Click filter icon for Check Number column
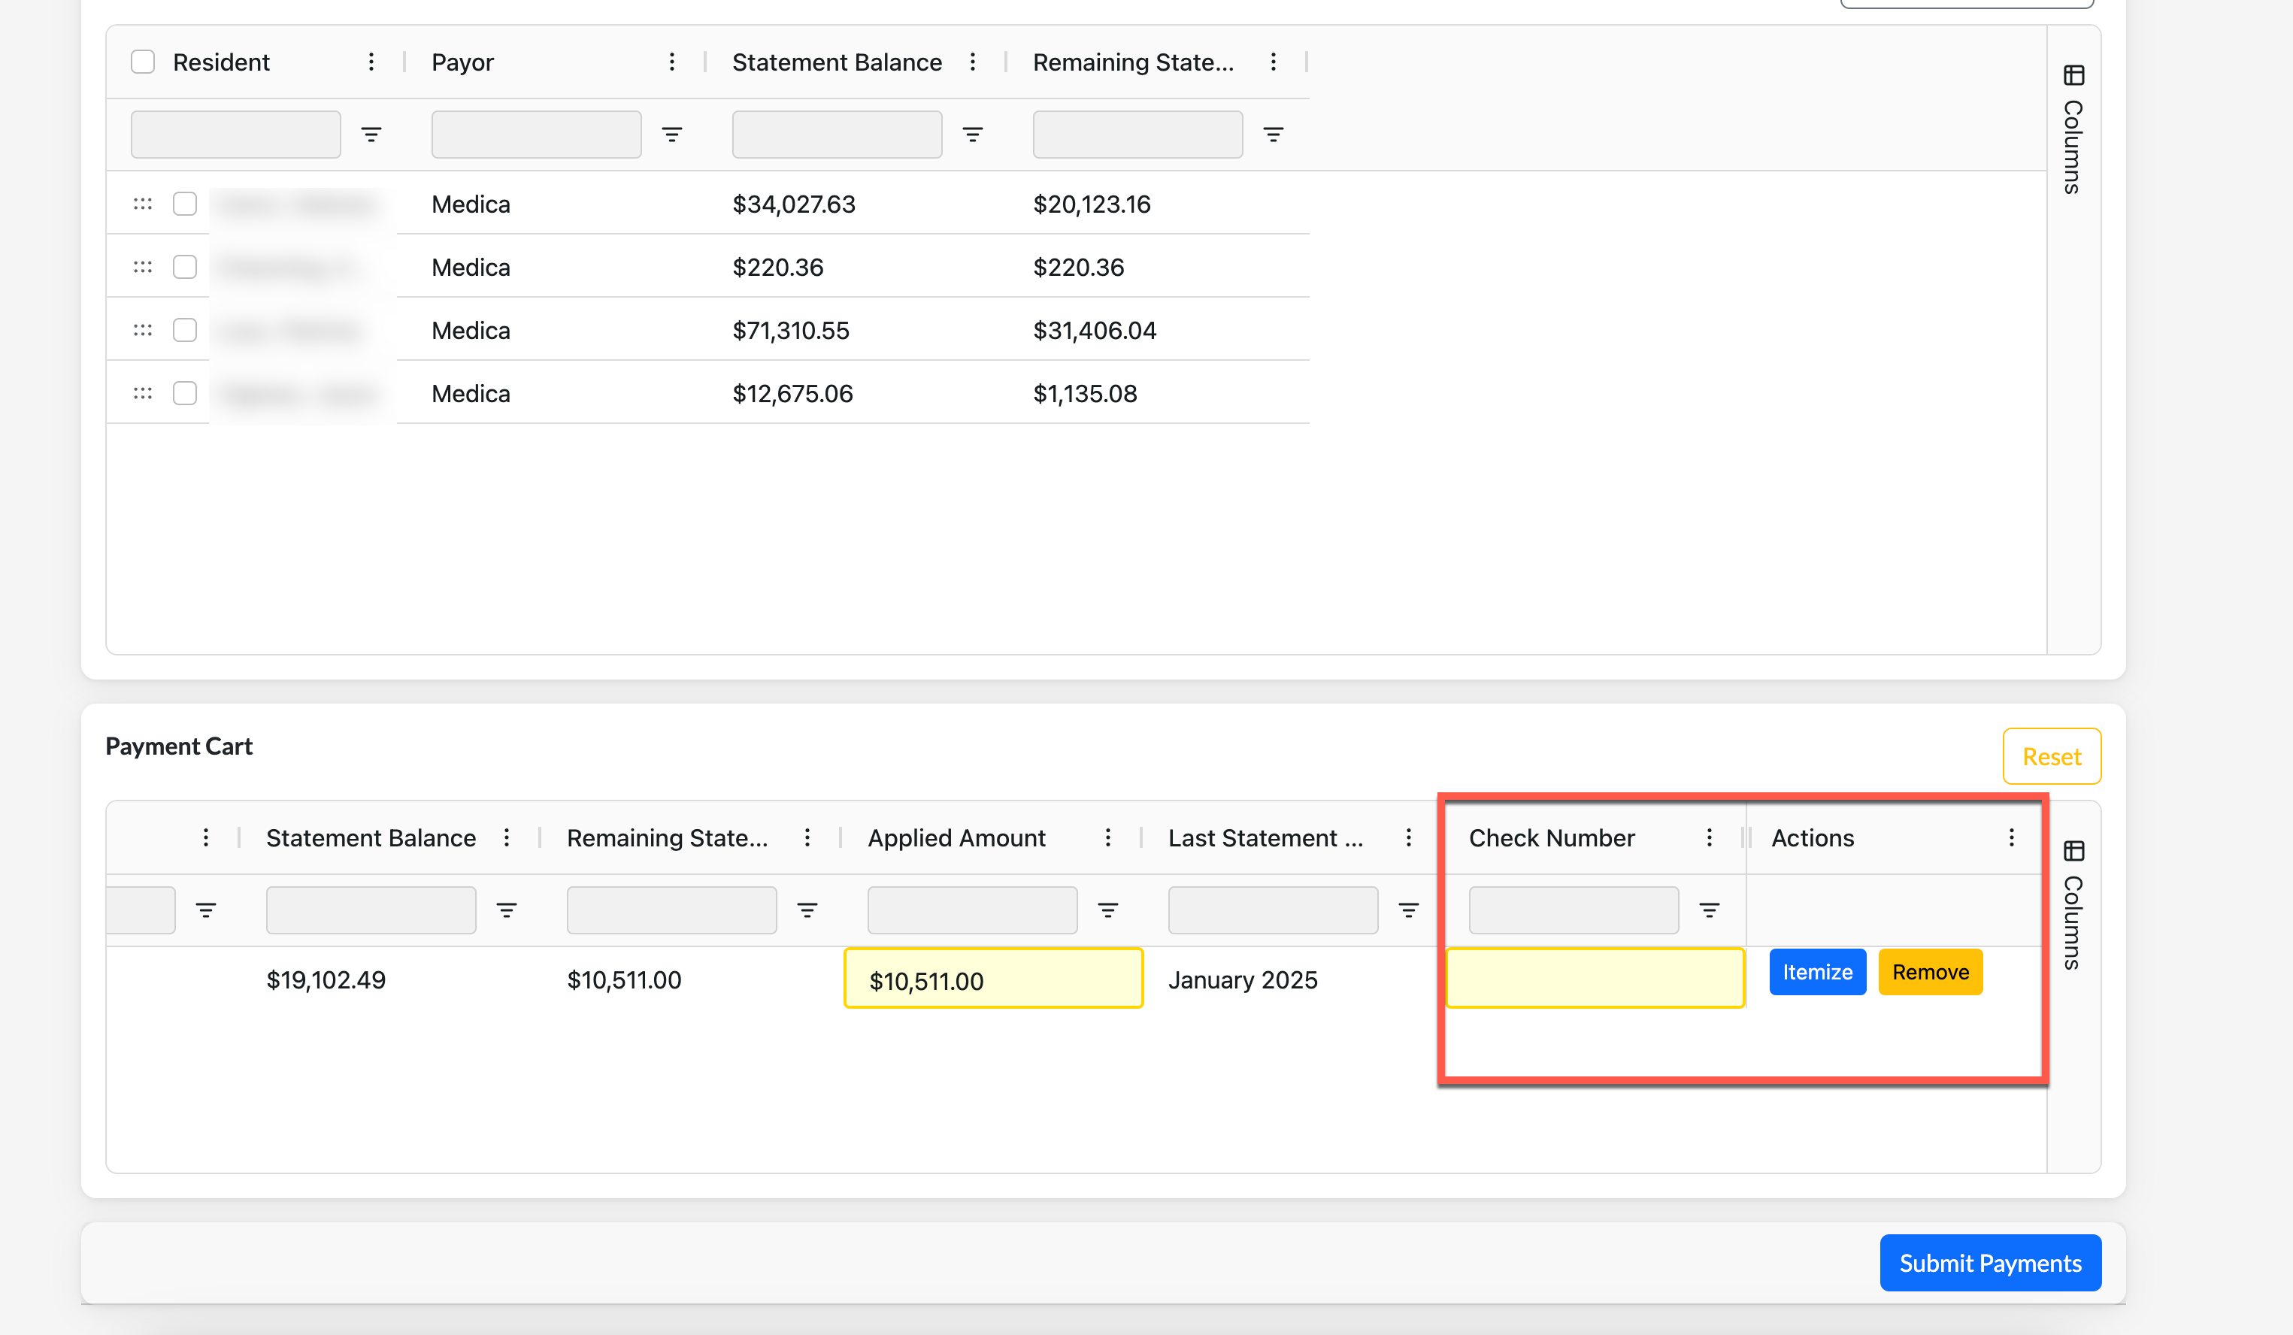 coord(1709,910)
